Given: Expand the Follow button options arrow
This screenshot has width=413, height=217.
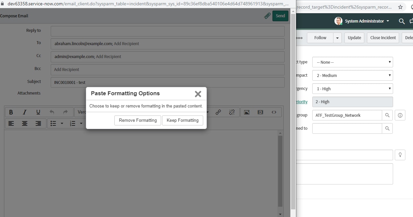Looking at the screenshot, I should 337,37.
